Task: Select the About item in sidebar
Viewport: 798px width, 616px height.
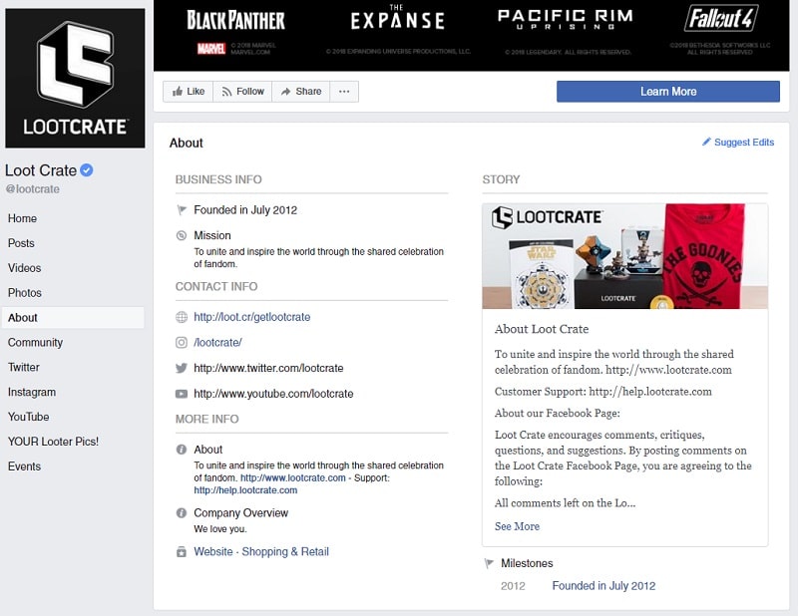Action: [x=73, y=317]
